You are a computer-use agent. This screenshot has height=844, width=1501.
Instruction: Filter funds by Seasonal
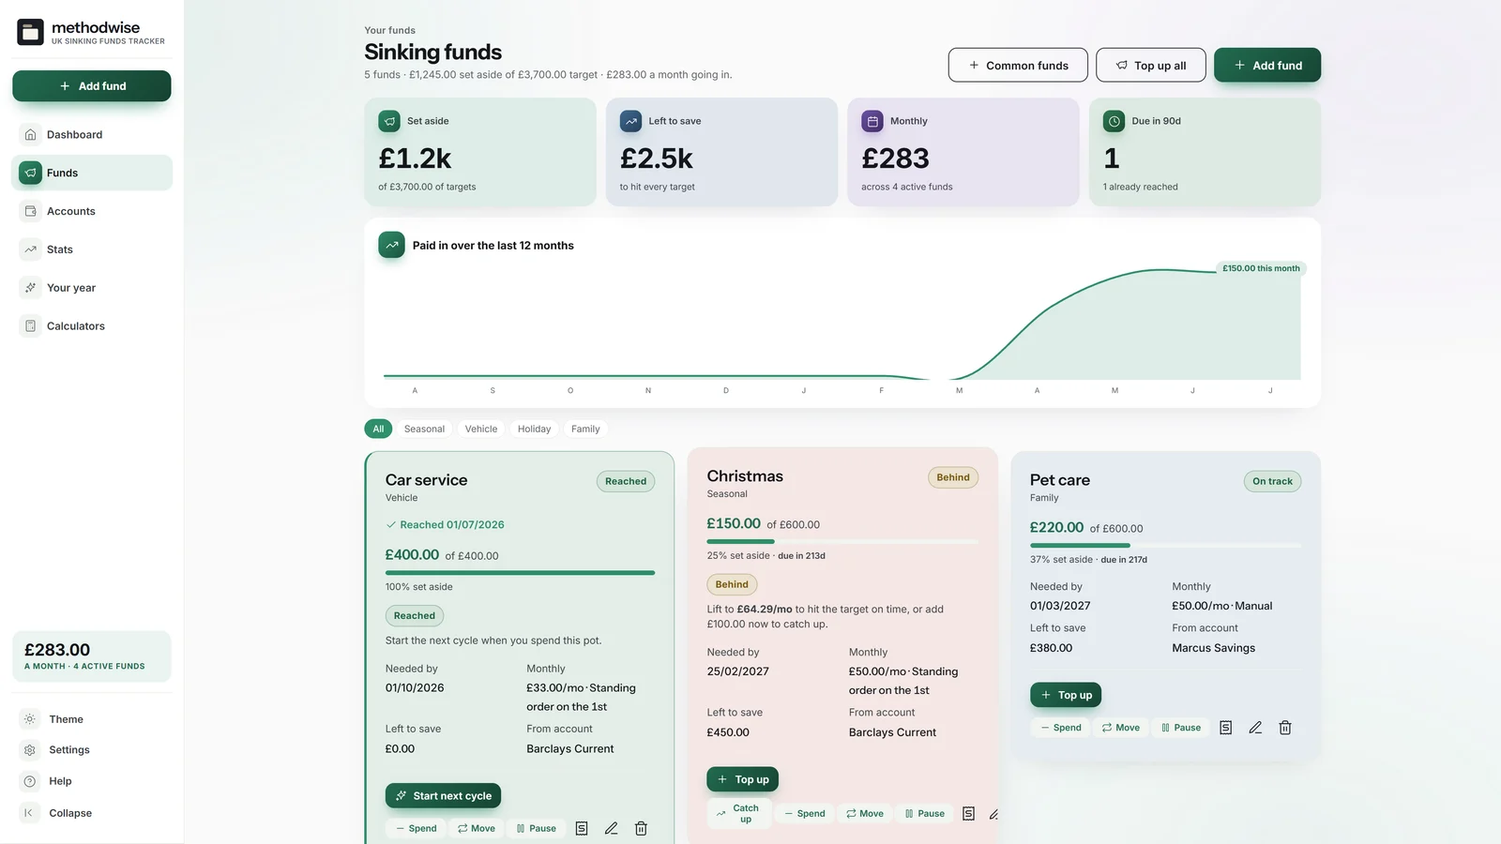424,429
